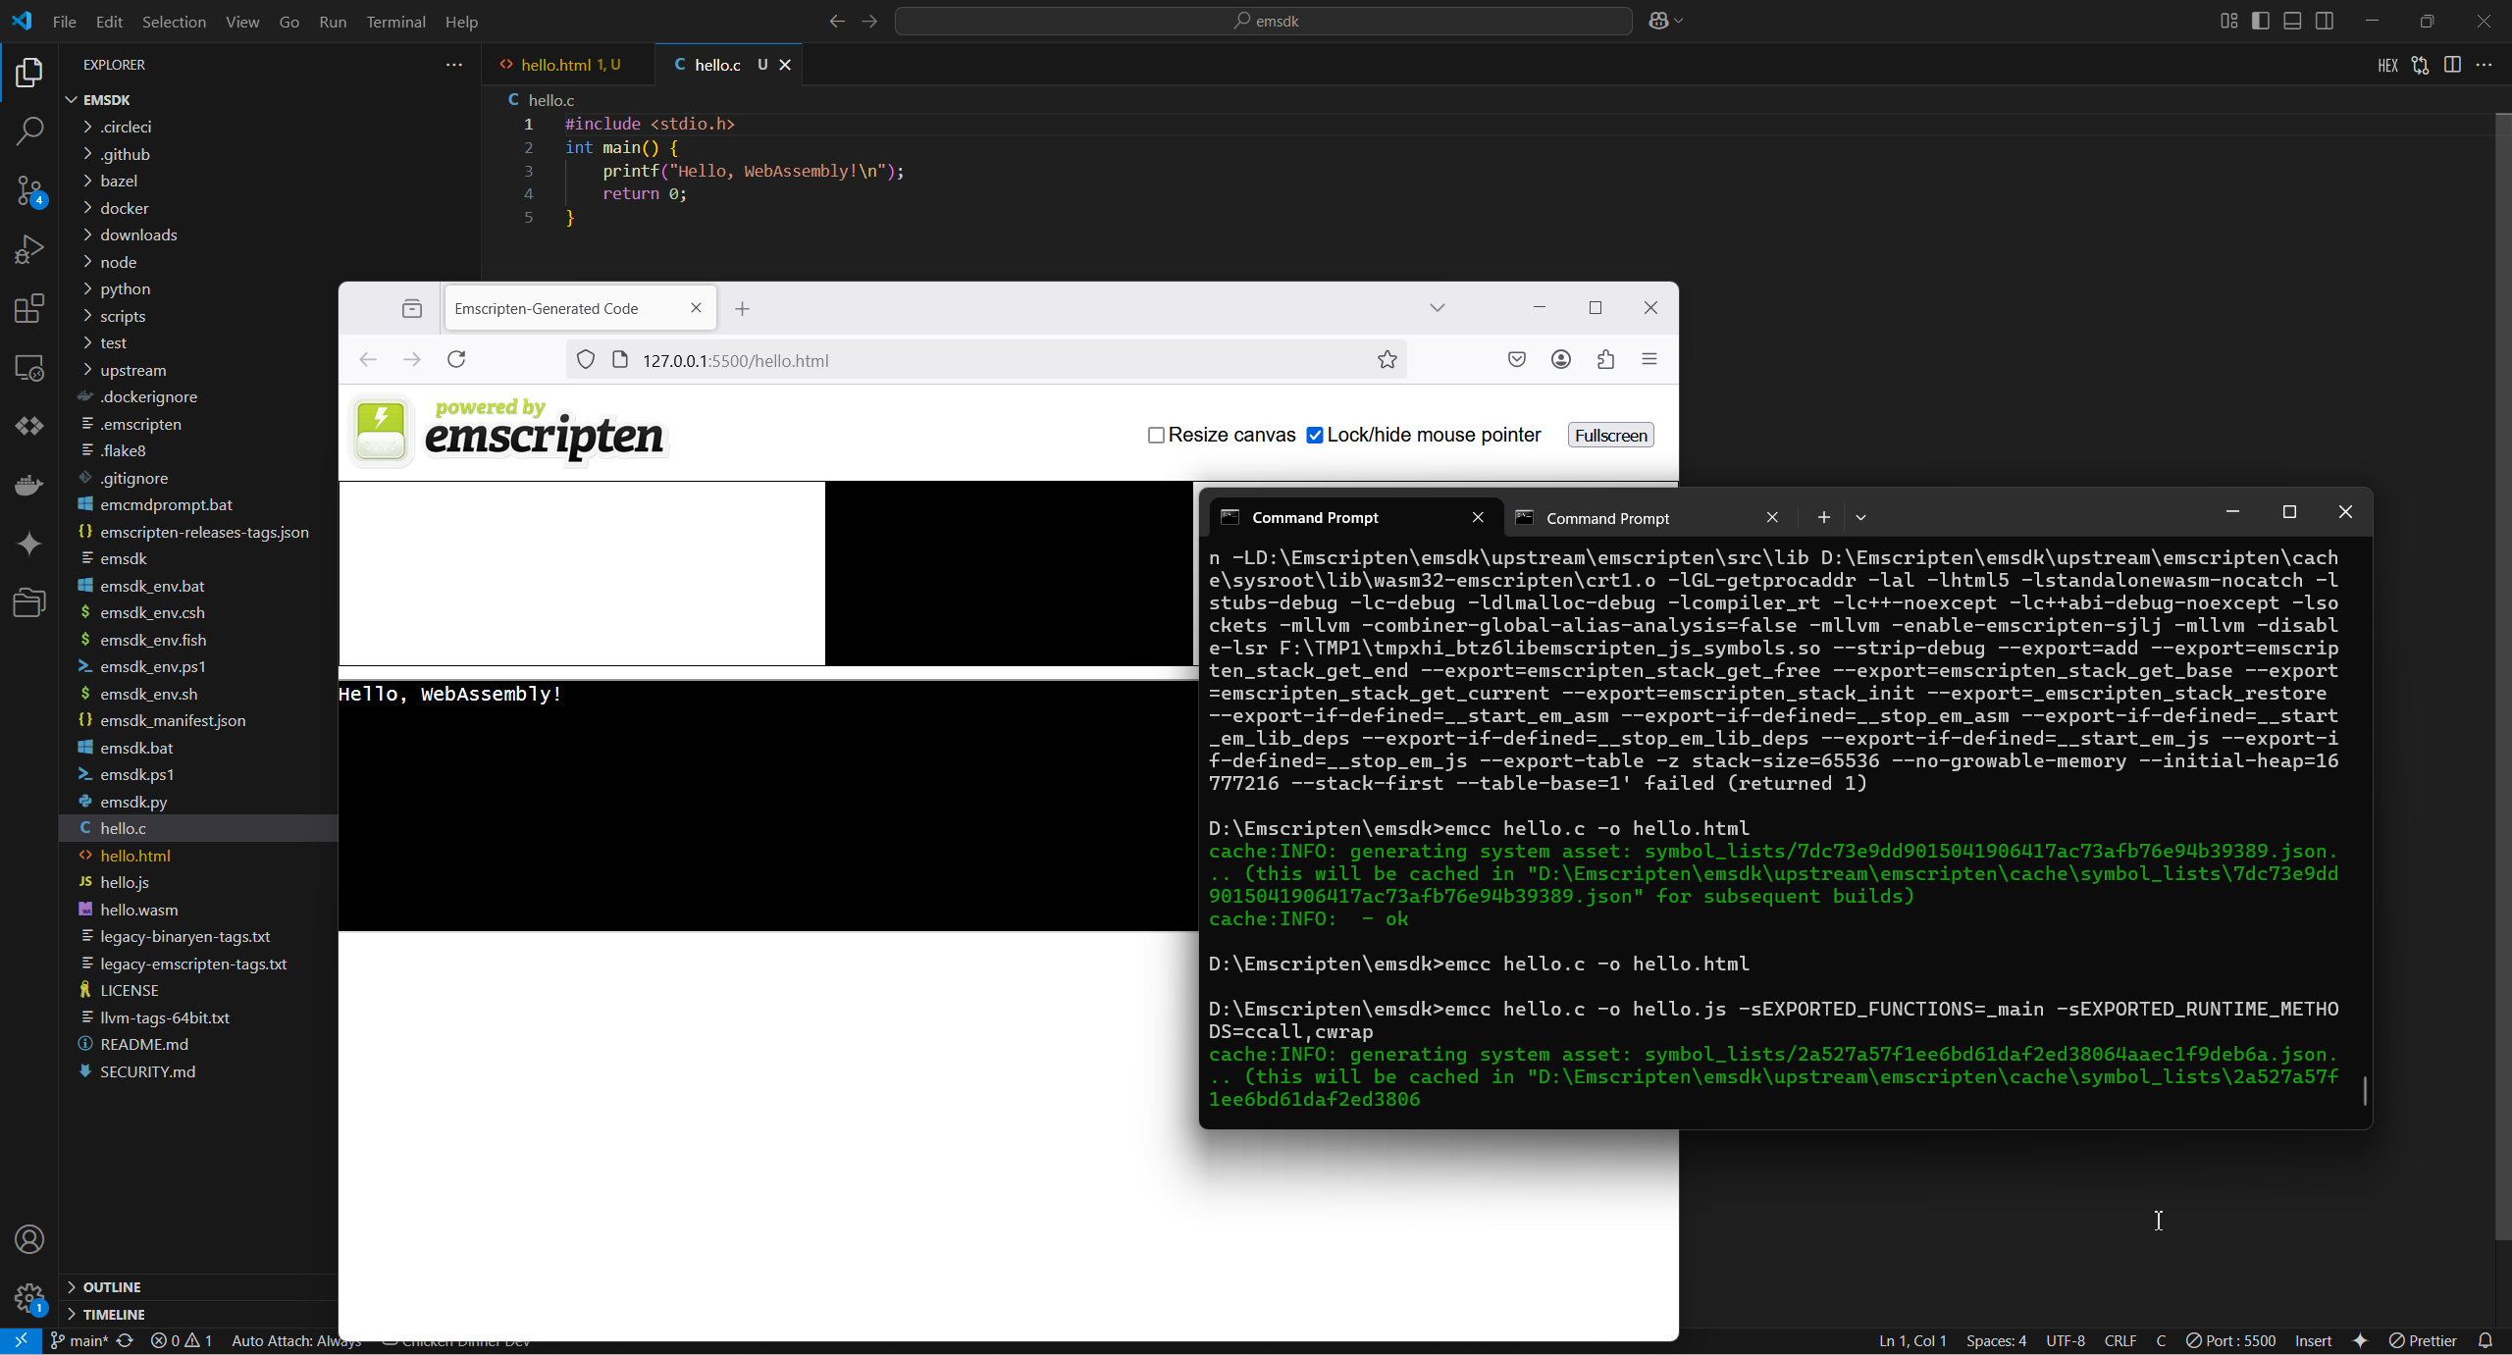2512x1355 pixels.
Task: Enable the Resize canvas checkbox
Action: (1156, 436)
